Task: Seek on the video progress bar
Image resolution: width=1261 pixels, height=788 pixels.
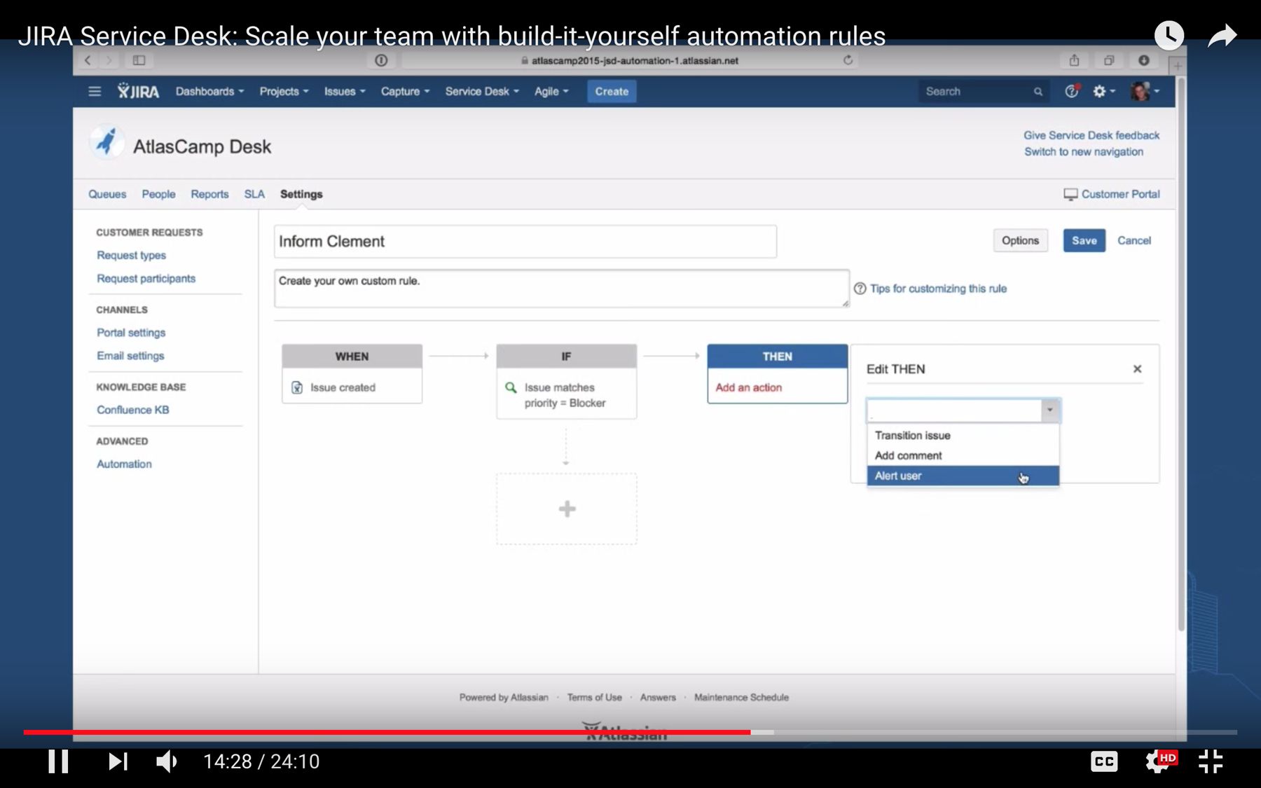Action: pos(630,732)
